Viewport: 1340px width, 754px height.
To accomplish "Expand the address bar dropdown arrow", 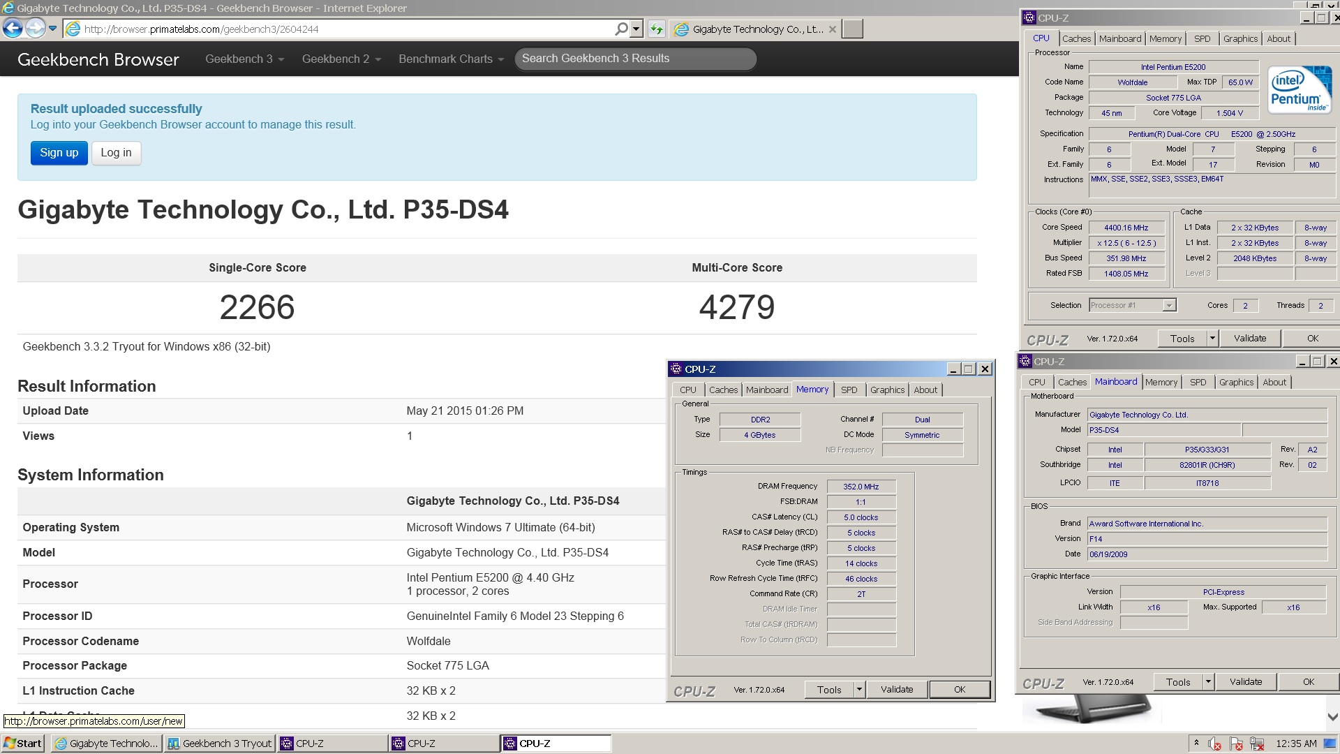I will coord(636,29).
